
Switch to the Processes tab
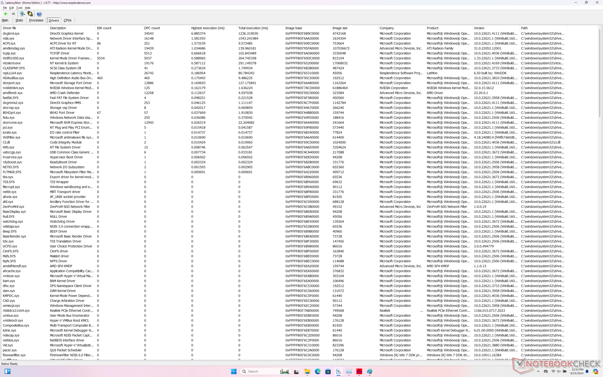point(36,20)
